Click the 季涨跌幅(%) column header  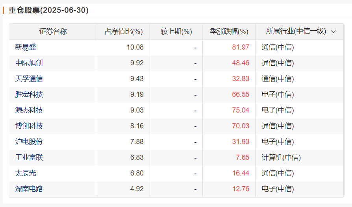click(229, 31)
